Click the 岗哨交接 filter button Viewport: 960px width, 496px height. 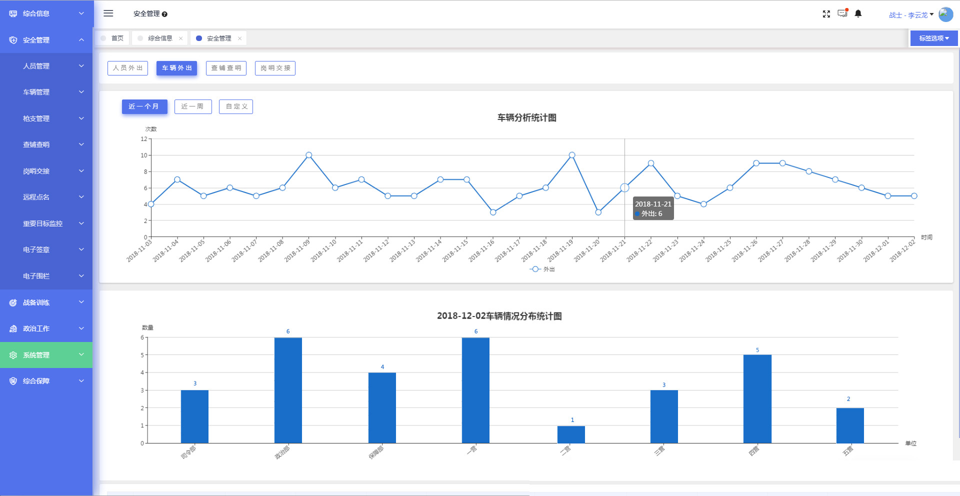click(x=275, y=68)
